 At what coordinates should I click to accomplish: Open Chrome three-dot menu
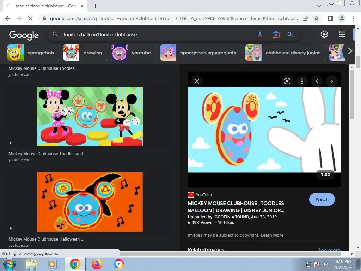353,18
